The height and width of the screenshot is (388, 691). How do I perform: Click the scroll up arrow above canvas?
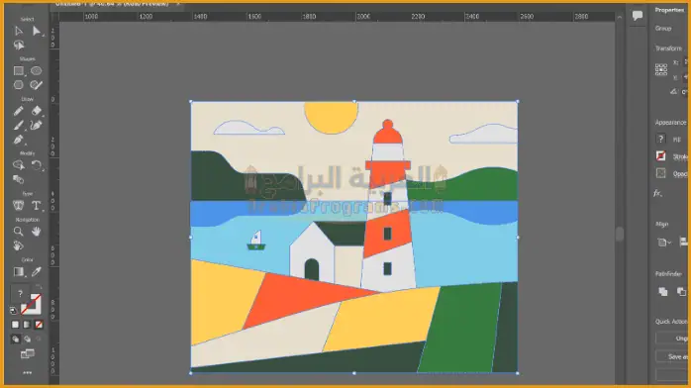[620, 17]
